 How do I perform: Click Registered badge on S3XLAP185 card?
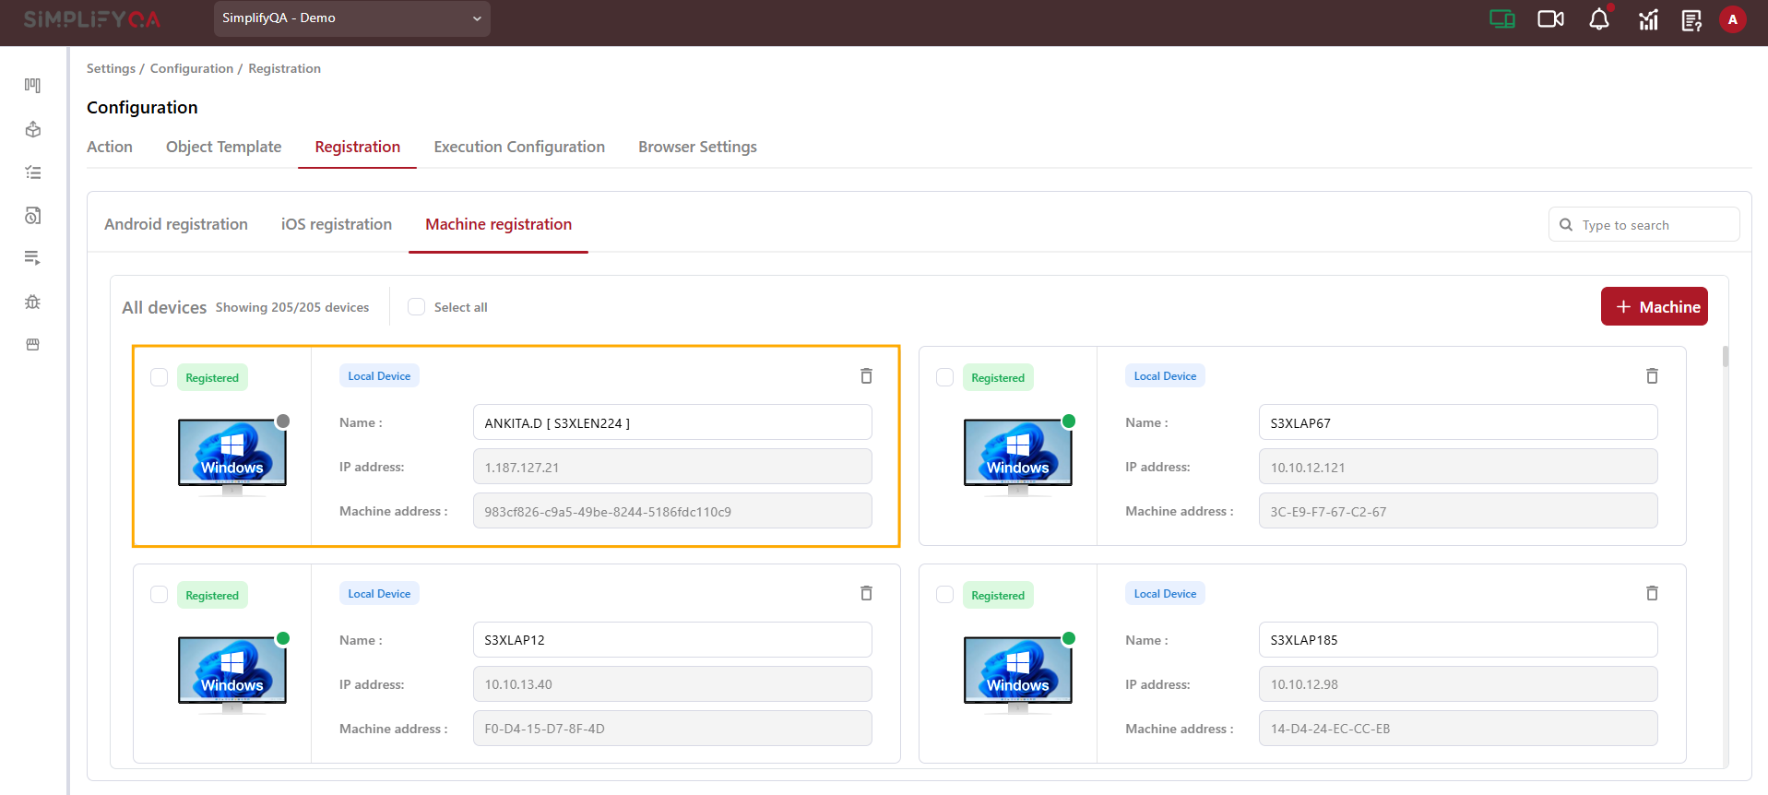998,595
